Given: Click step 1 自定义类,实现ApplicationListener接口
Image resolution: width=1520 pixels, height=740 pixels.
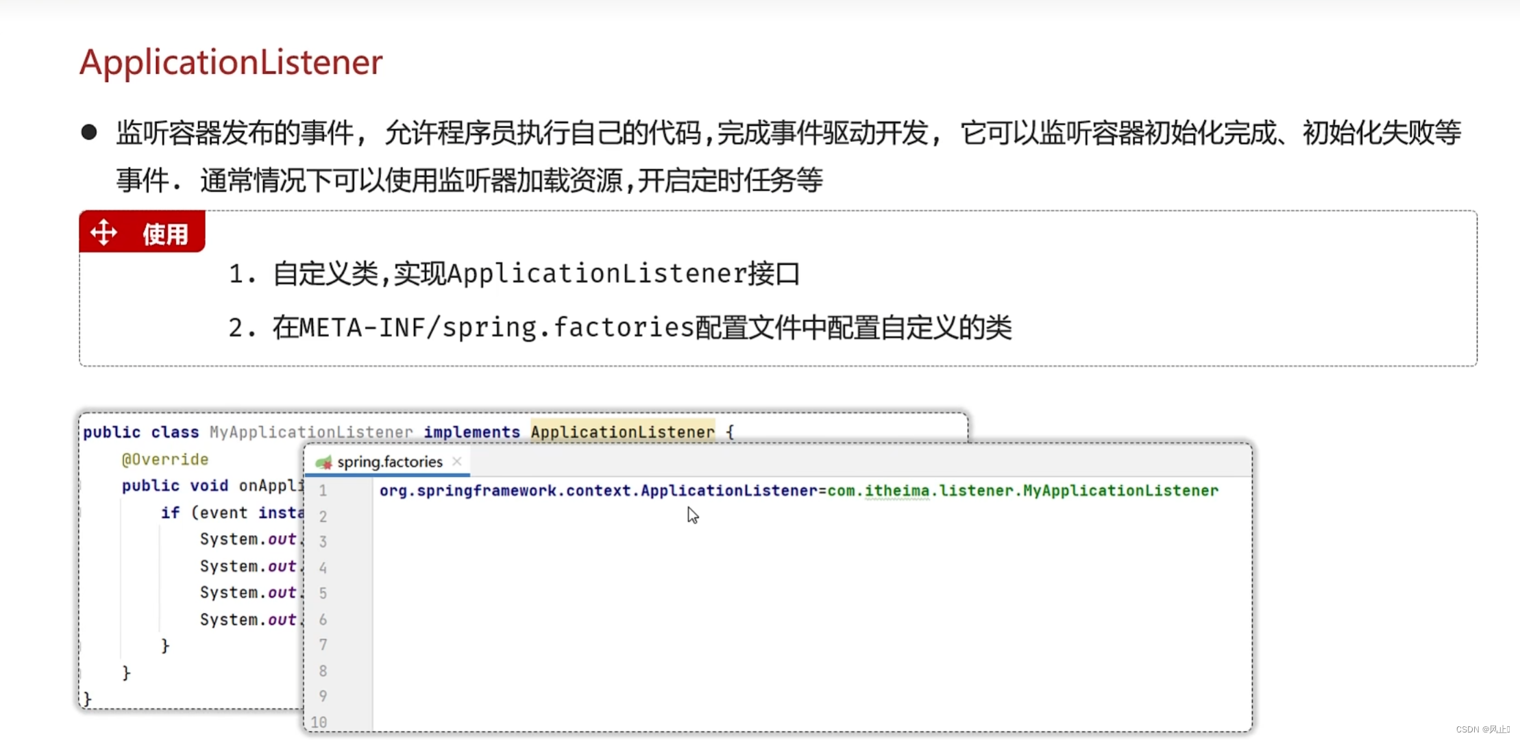Looking at the screenshot, I should [514, 274].
